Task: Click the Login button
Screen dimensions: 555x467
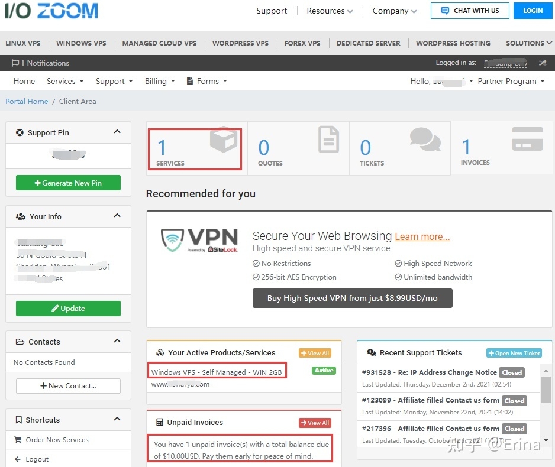Action: (x=533, y=11)
